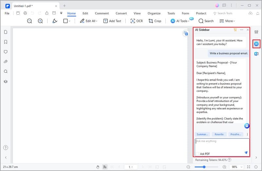The image size is (262, 171).
Task: Click the Zoom Out magnifier in toolbar
Action: click(x=29, y=21)
